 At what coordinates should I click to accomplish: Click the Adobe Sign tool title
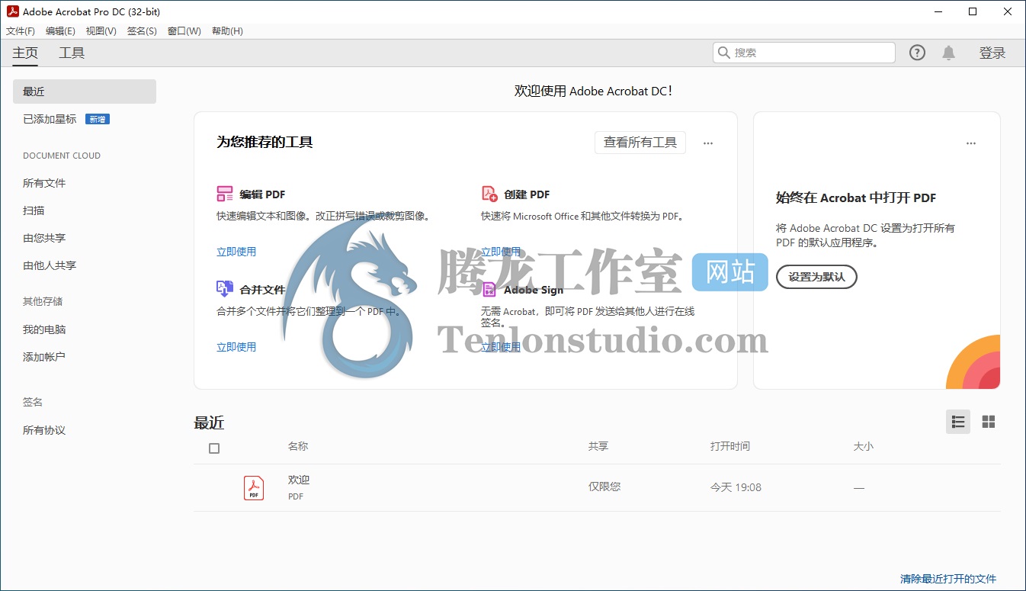click(534, 290)
